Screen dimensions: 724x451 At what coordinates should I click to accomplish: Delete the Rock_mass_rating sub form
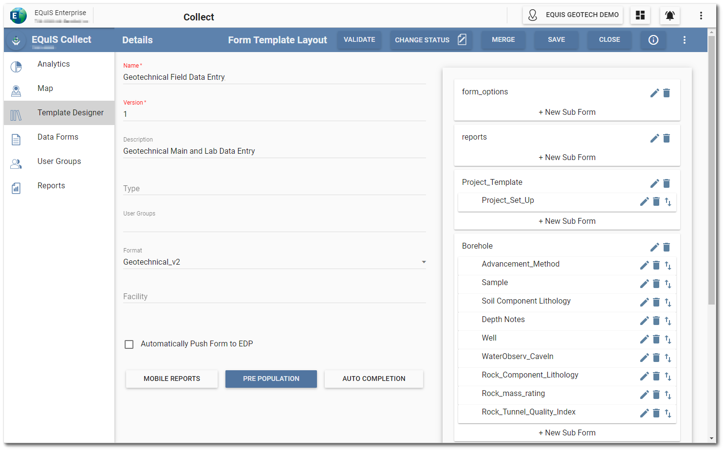pos(656,395)
